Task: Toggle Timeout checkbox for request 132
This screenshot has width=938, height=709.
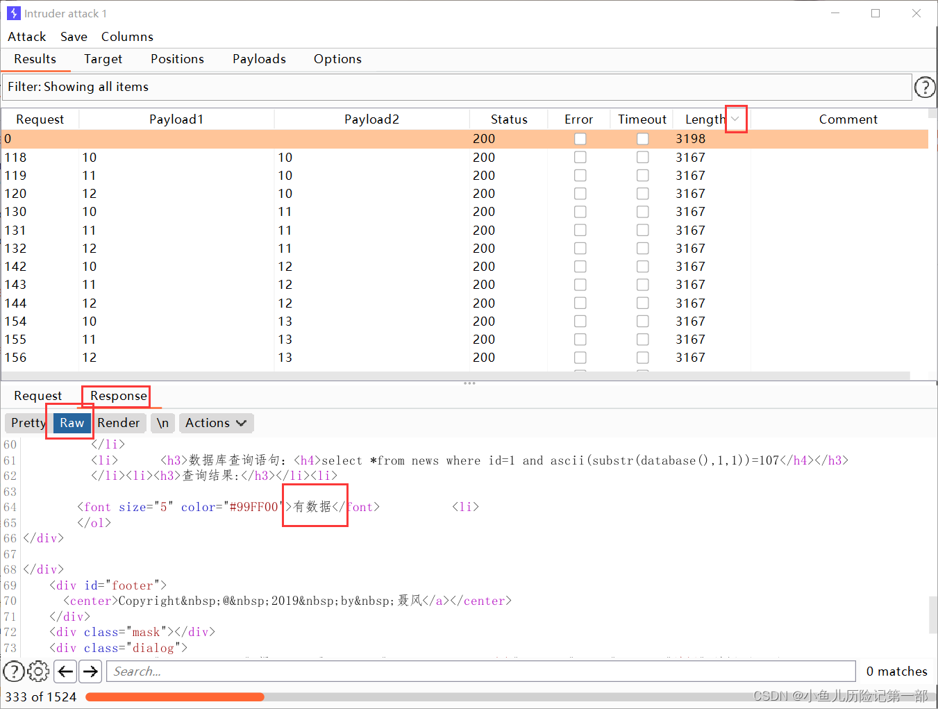Action: pos(642,249)
